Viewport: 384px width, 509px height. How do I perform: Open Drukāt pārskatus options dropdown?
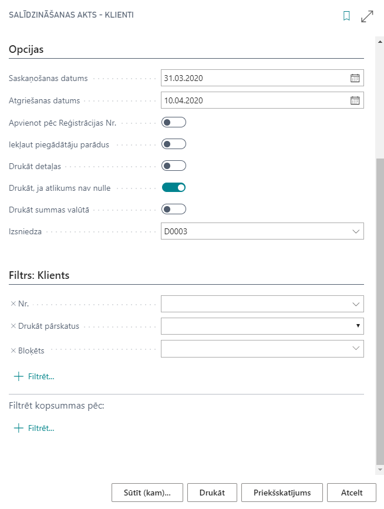[x=358, y=326]
